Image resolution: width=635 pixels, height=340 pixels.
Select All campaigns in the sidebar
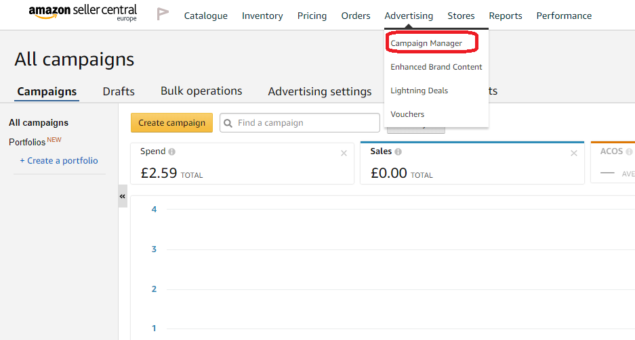click(x=39, y=123)
